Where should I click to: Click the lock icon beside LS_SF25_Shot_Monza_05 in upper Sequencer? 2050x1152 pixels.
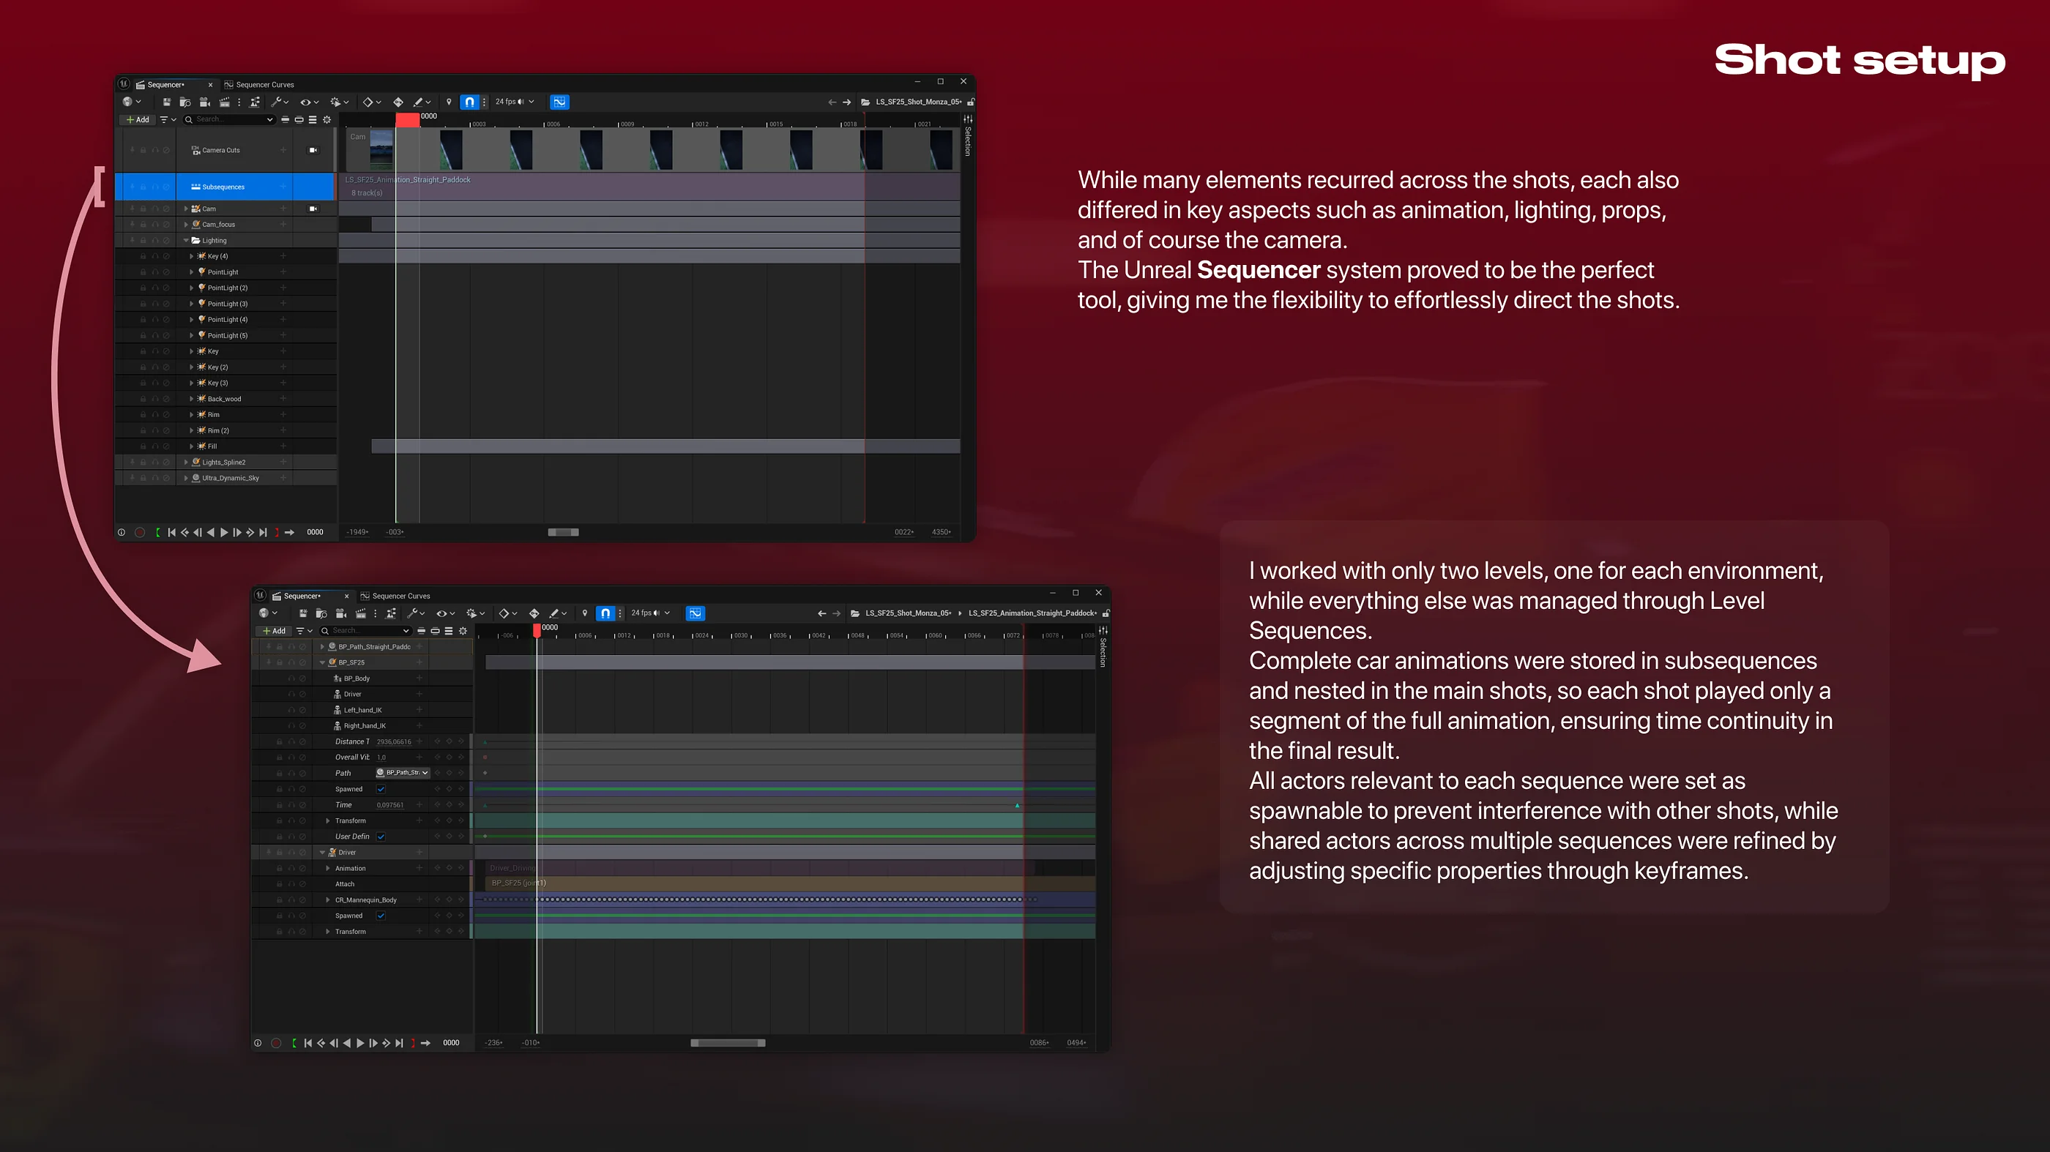[971, 102]
